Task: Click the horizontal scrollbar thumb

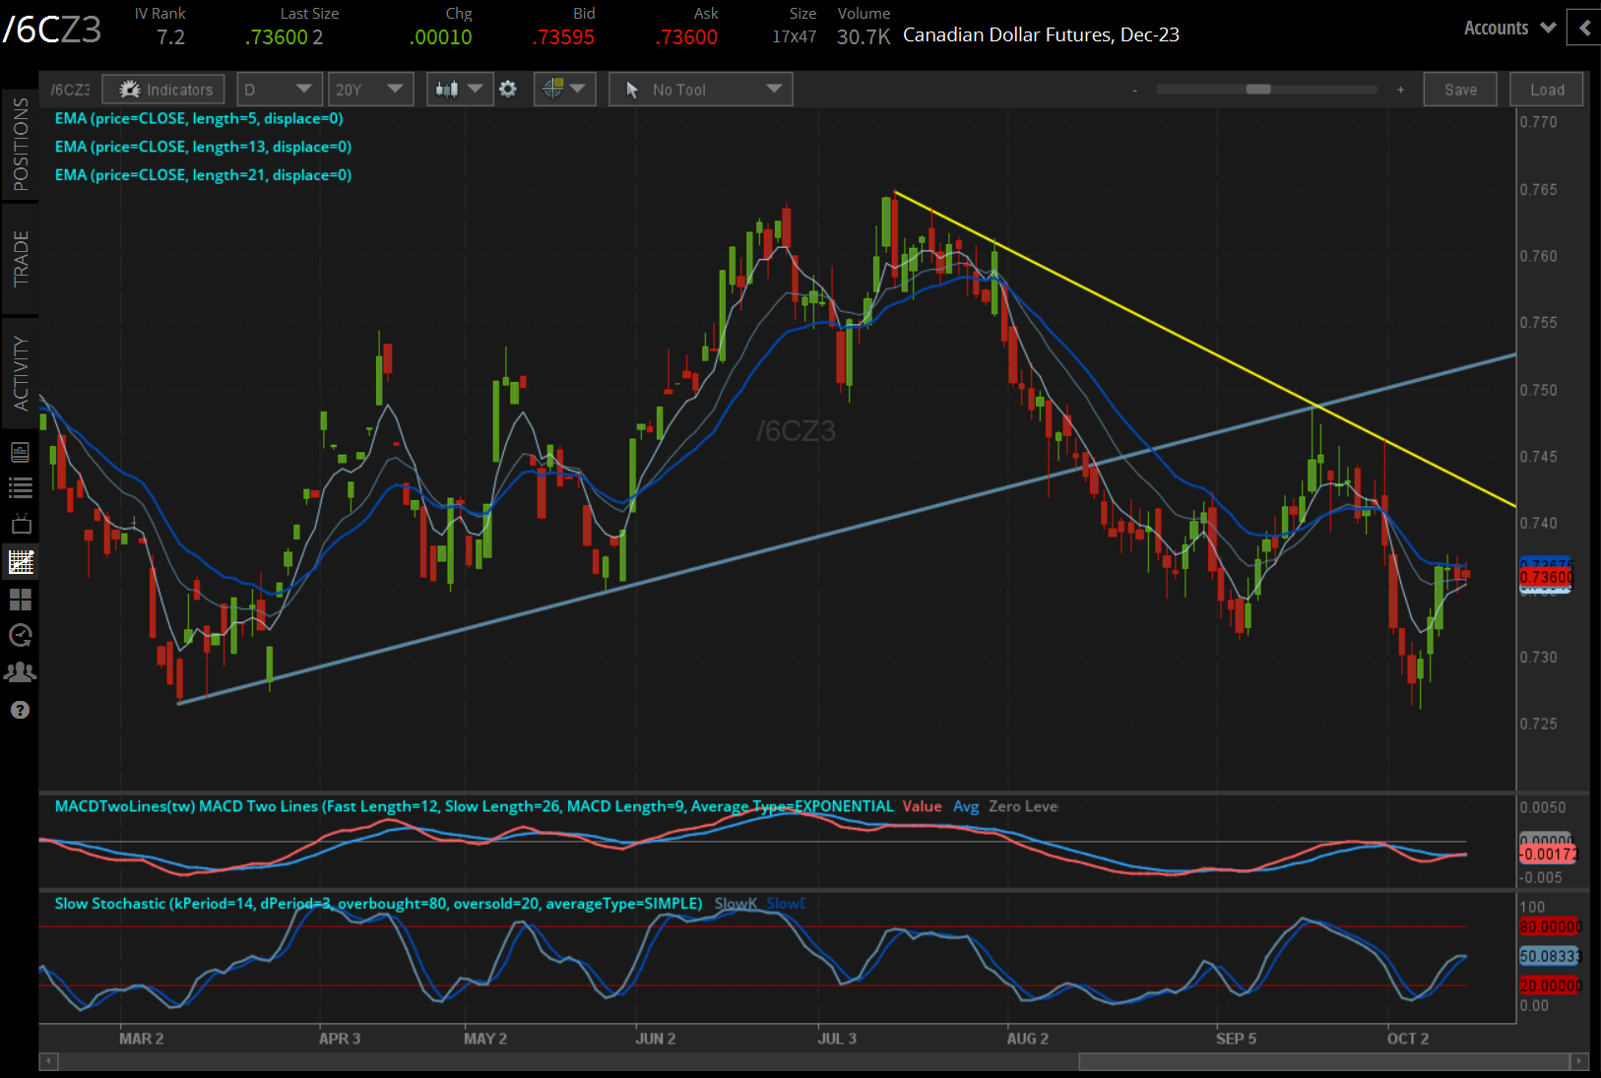Action: tap(1323, 1061)
